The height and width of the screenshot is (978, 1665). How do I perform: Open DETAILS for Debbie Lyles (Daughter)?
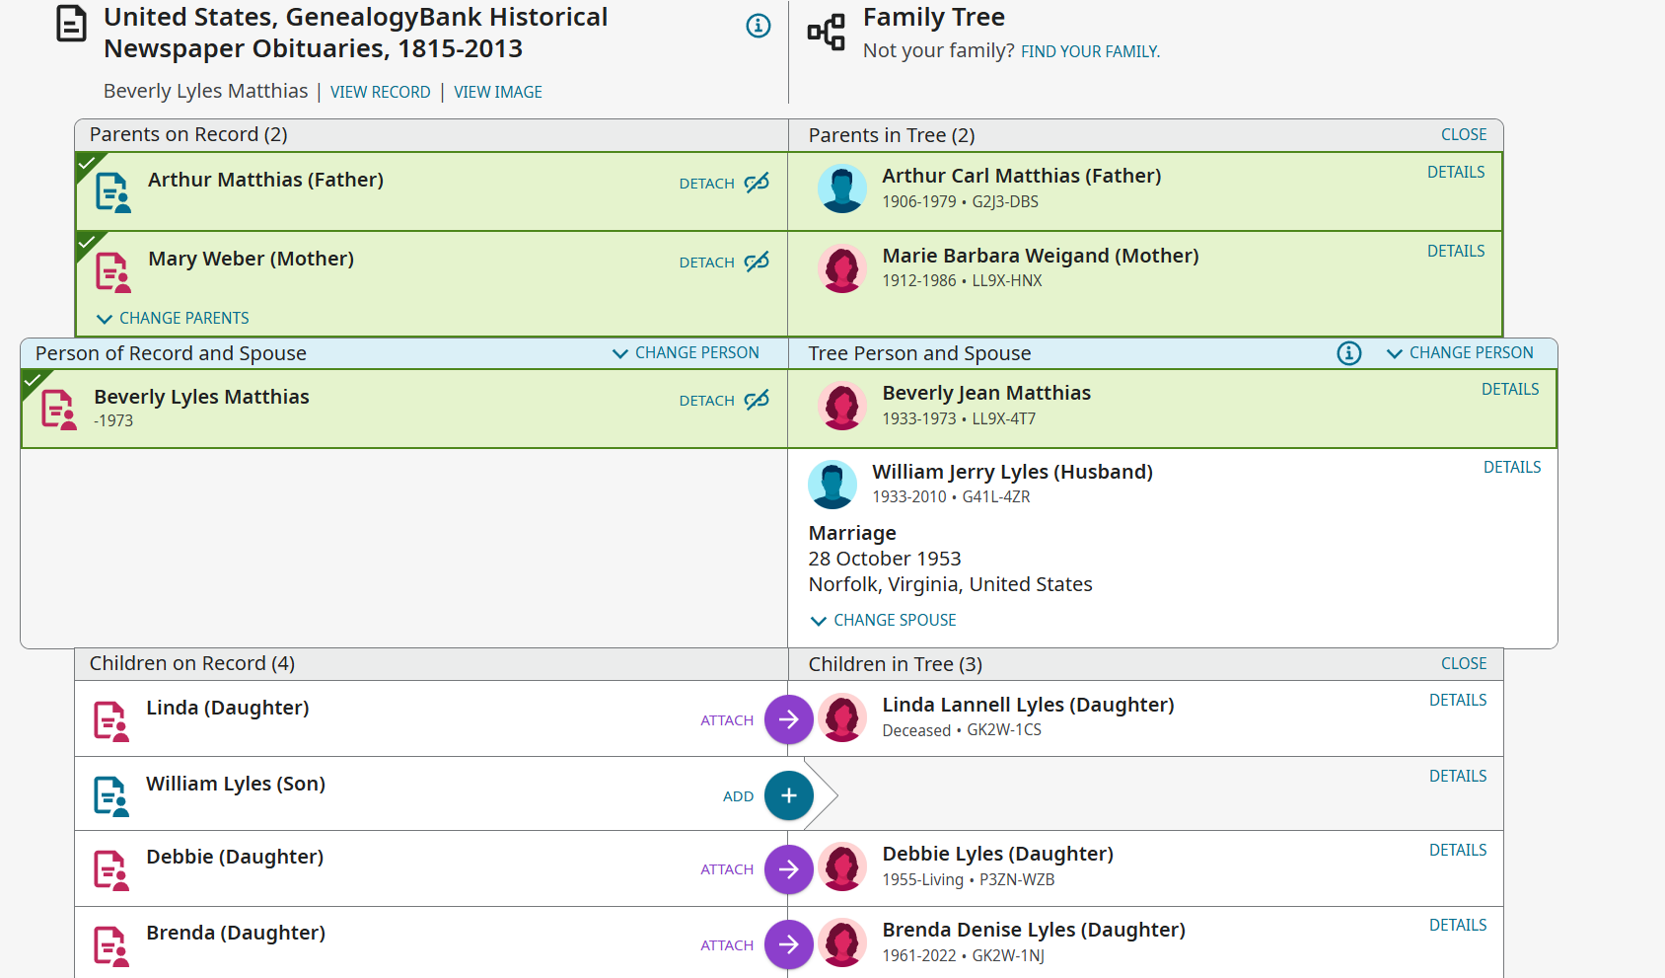pyautogui.click(x=1458, y=850)
